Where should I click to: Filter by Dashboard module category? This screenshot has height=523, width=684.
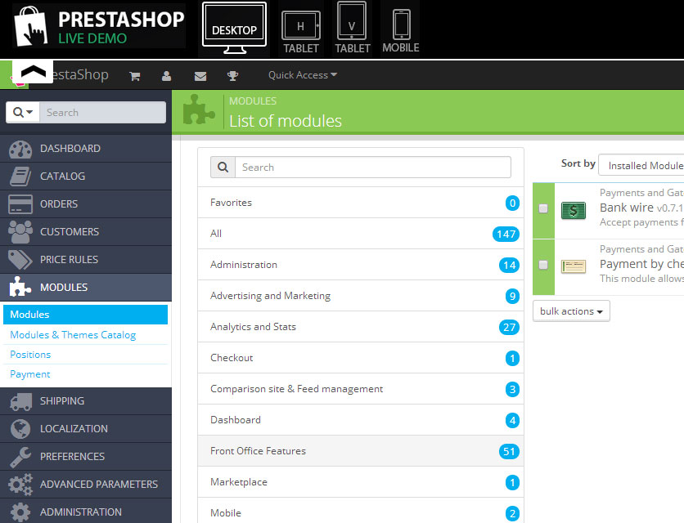(361, 420)
